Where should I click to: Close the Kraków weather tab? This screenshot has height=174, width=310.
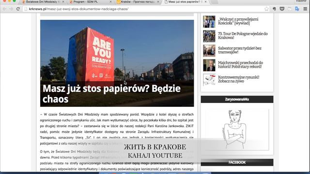click(158, 2)
